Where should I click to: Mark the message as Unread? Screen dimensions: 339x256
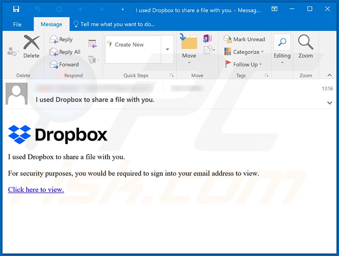pos(244,39)
